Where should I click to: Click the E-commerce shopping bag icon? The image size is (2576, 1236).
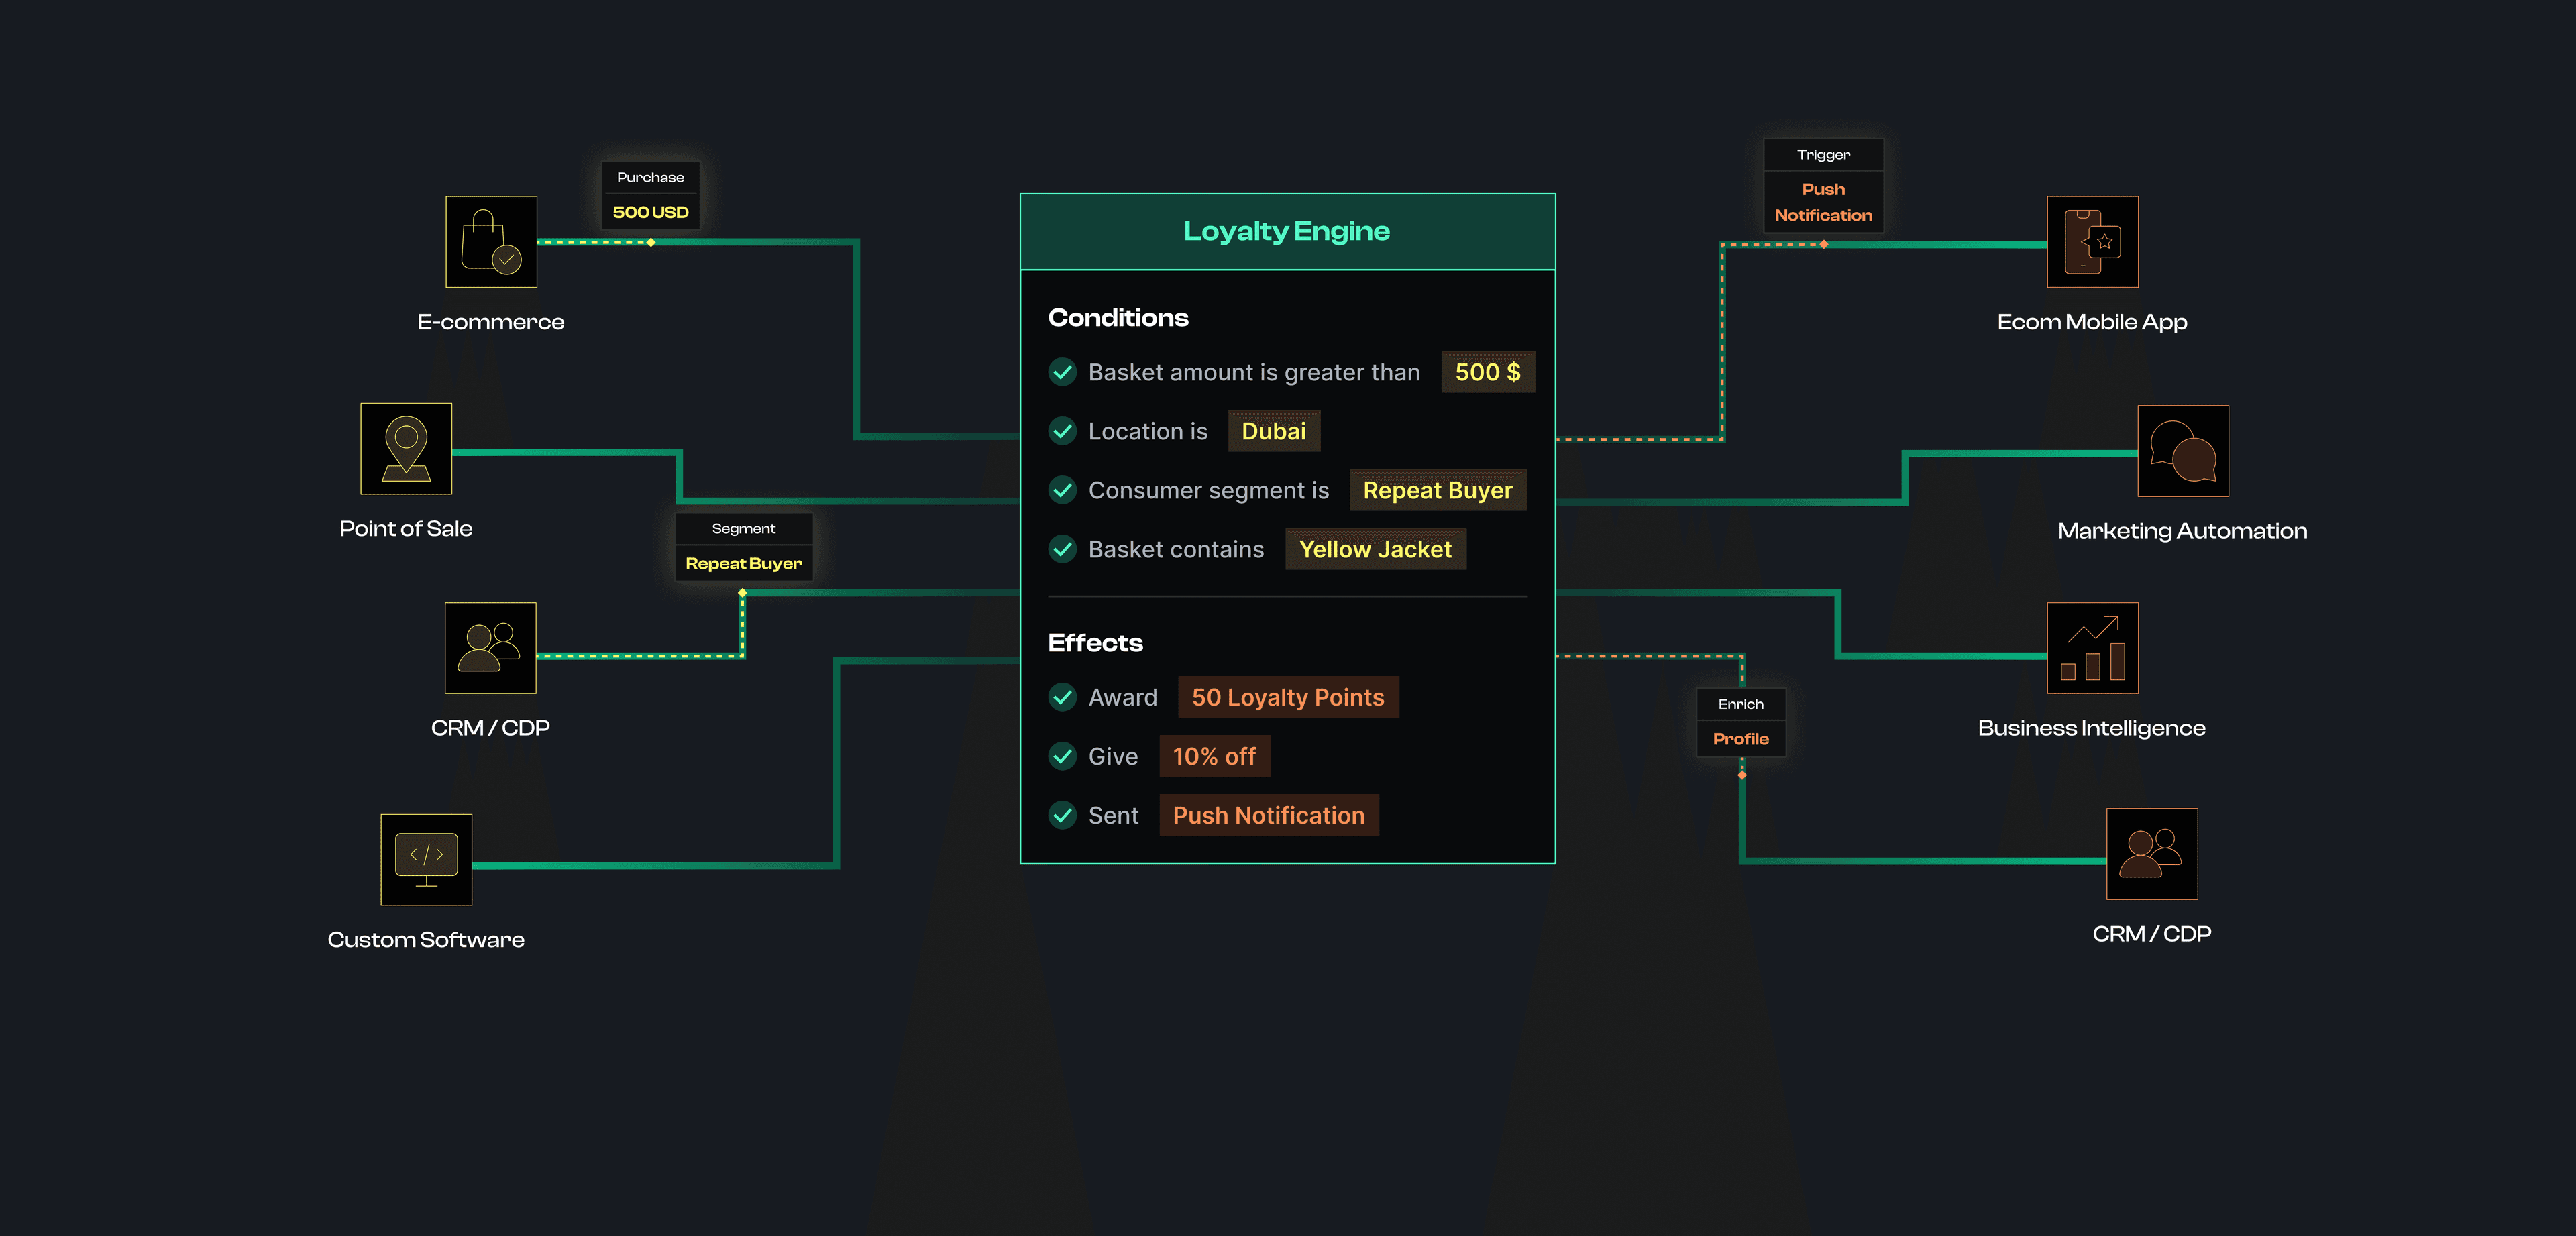(491, 242)
